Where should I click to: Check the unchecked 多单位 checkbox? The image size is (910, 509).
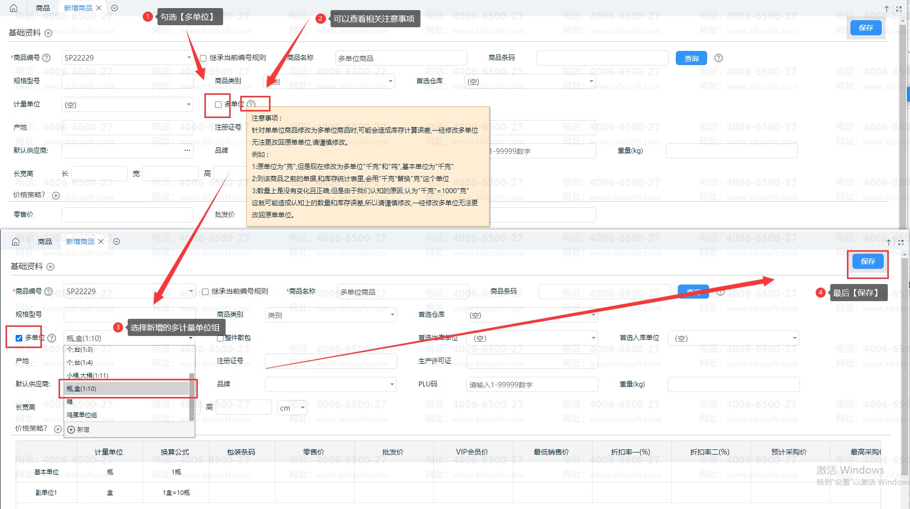218,105
